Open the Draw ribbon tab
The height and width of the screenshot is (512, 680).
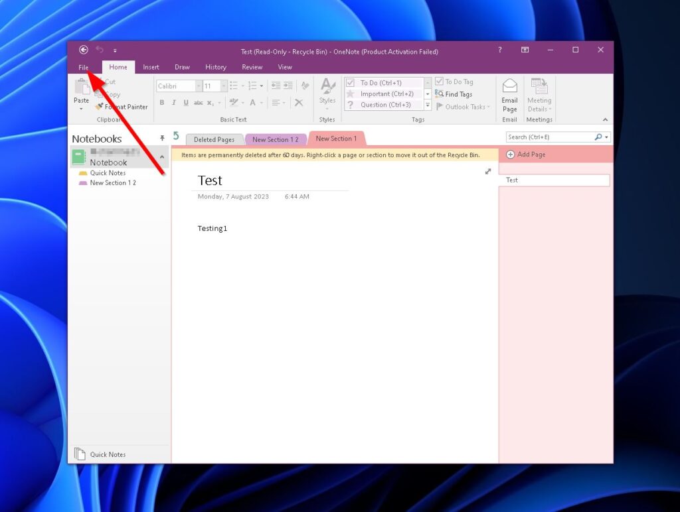182,66
